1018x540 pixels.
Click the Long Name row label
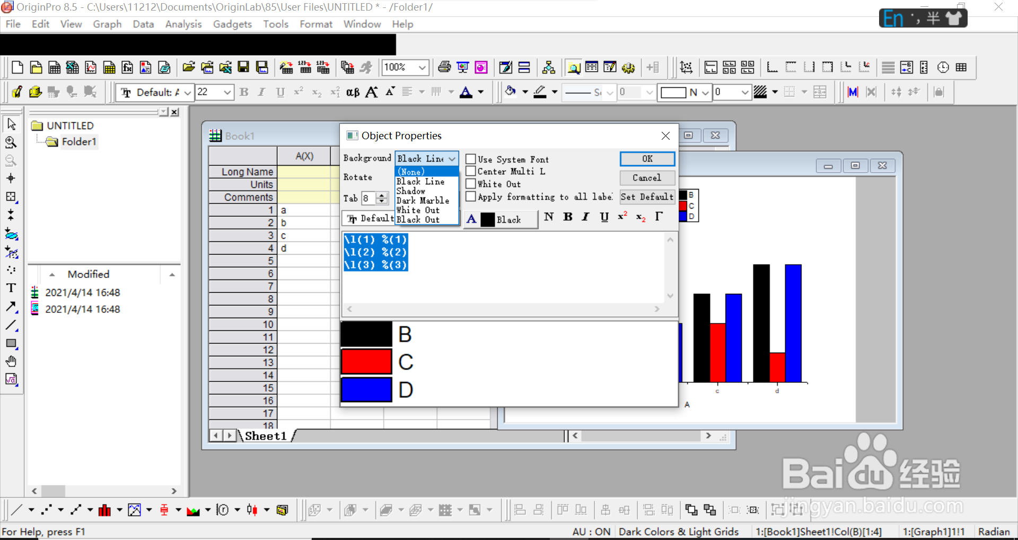pos(243,172)
